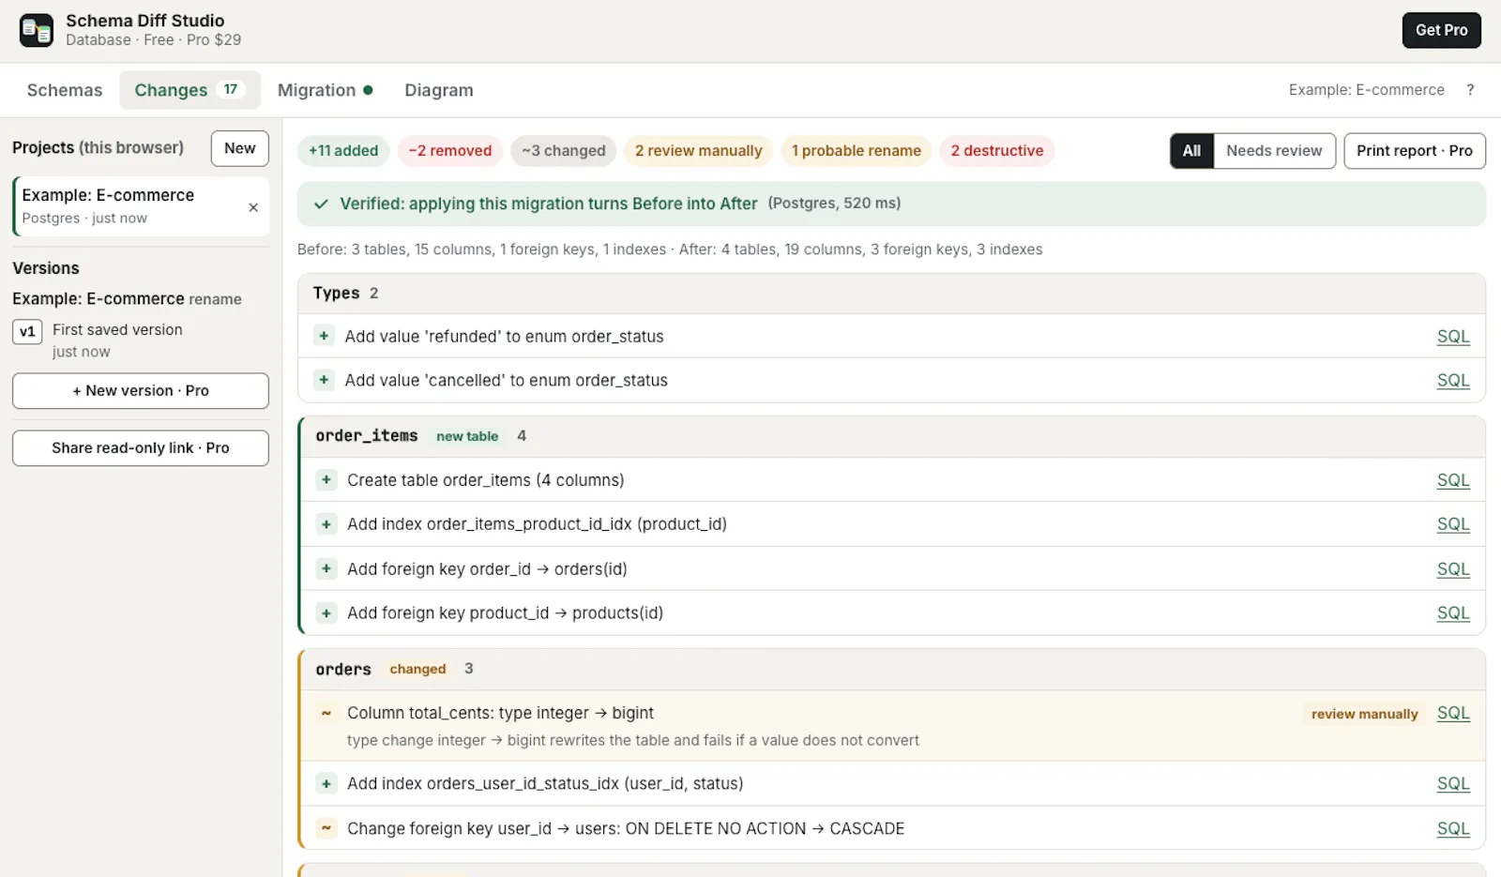Click the help question mark icon
This screenshot has height=877, width=1501.
[x=1470, y=90]
